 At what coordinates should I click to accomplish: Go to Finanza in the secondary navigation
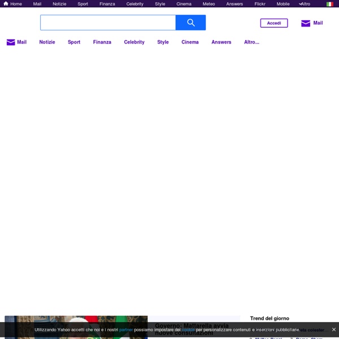click(102, 42)
